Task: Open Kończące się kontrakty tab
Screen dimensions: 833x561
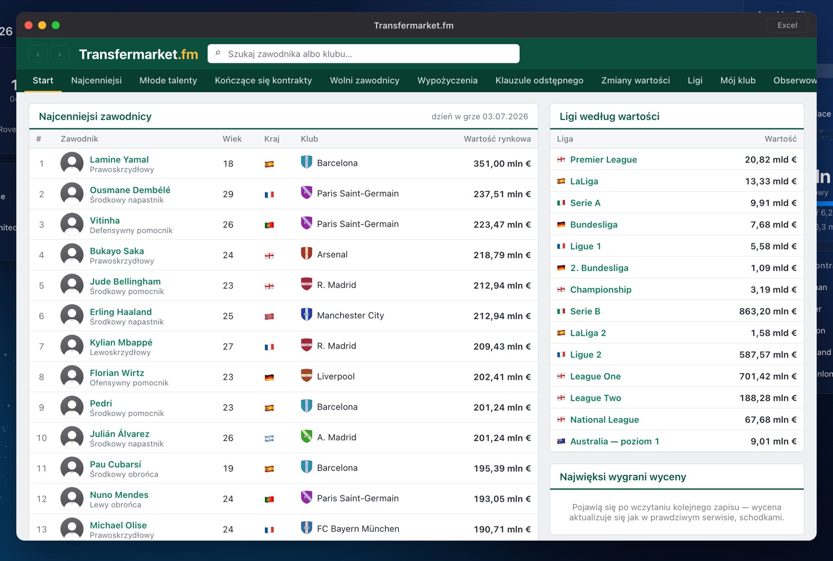Action: [263, 81]
